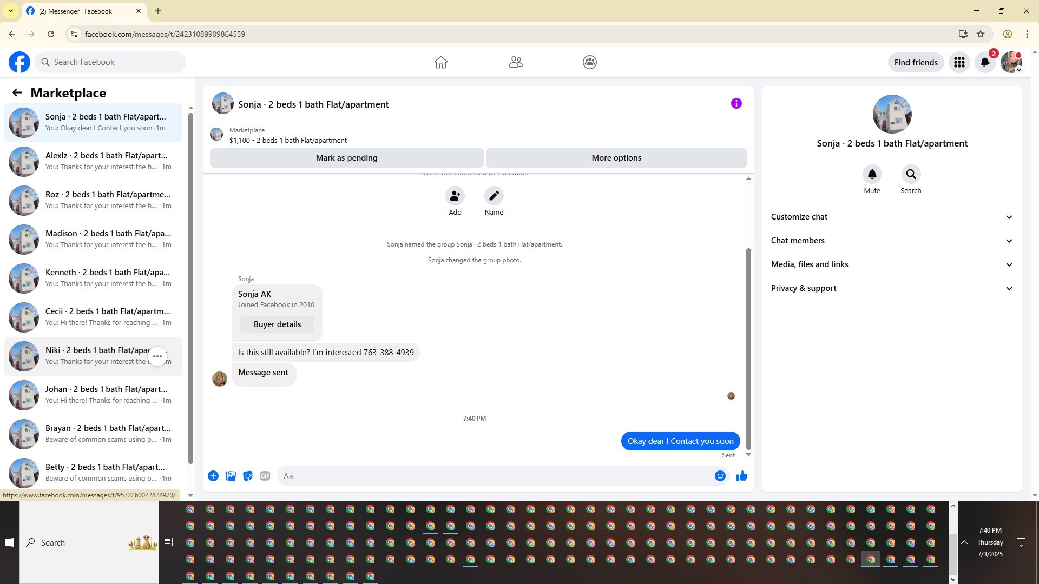Expand the Privacy & support section
The width and height of the screenshot is (1039, 584).
pyautogui.click(x=891, y=288)
